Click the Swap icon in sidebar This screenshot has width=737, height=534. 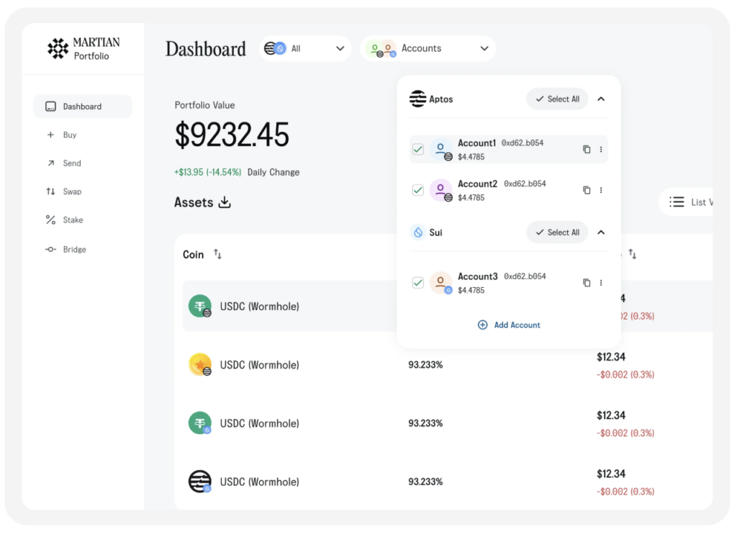coord(50,191)
